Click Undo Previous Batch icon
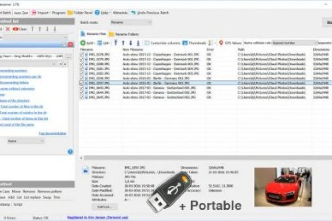The width and height of the screenshot is (332, 221). pos(133,13)
